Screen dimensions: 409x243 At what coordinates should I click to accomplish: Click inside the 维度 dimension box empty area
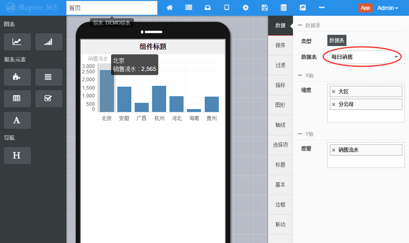[366, 116]
